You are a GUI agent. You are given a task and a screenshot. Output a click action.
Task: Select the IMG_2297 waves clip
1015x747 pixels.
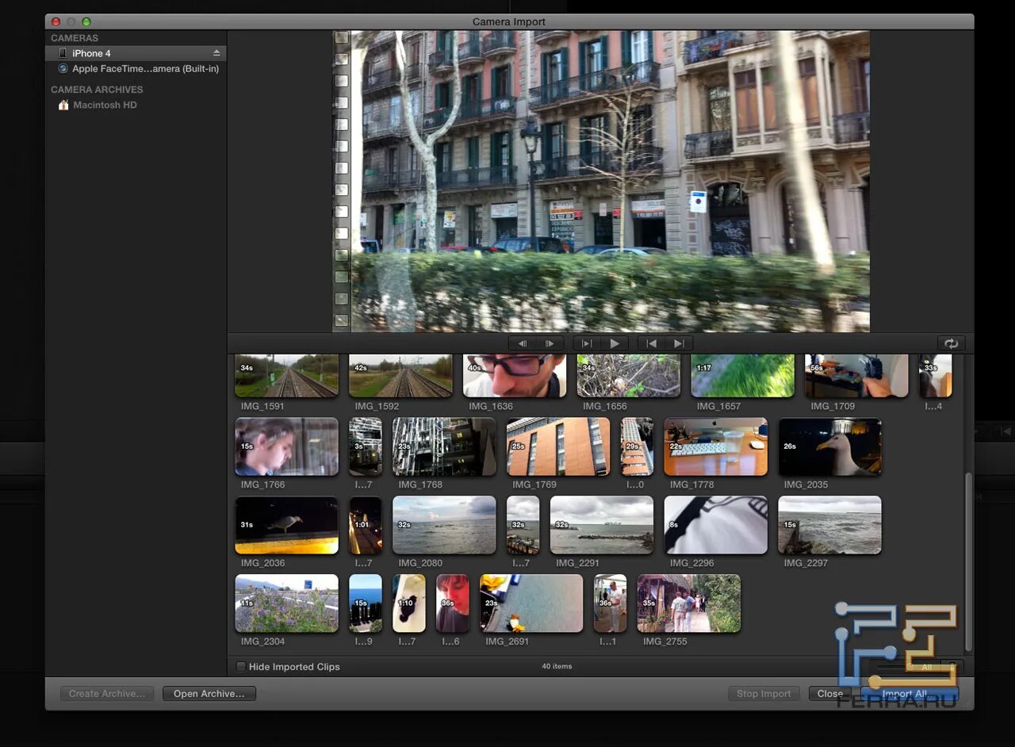830,526
